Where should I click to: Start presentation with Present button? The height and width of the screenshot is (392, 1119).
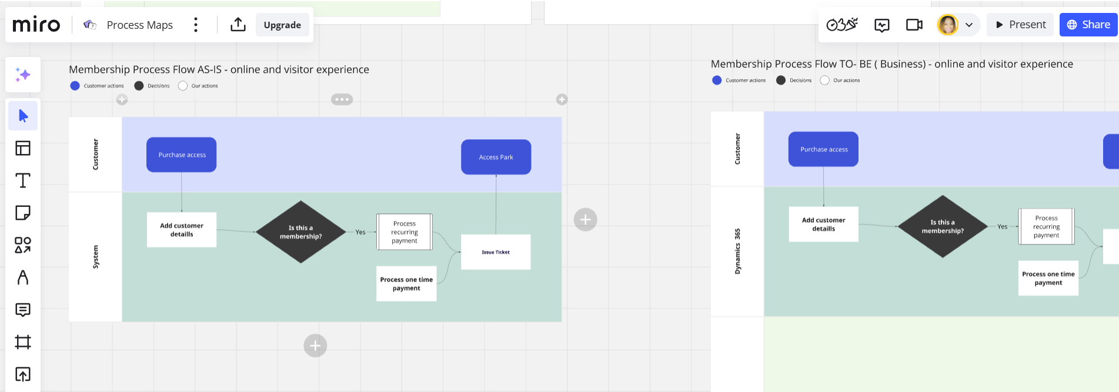[x=1020, y=25]
